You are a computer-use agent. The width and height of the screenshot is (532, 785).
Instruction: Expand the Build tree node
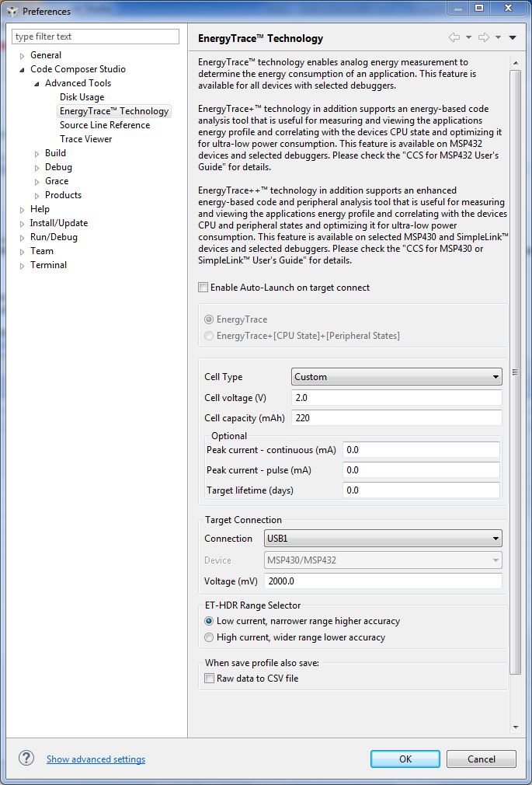[37, 154]
